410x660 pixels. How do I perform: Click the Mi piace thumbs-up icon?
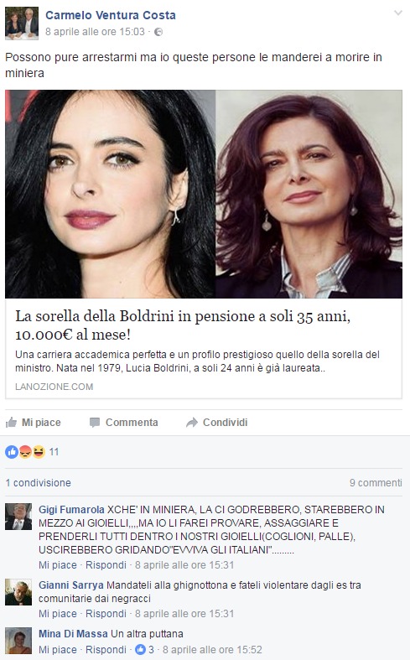12,422
